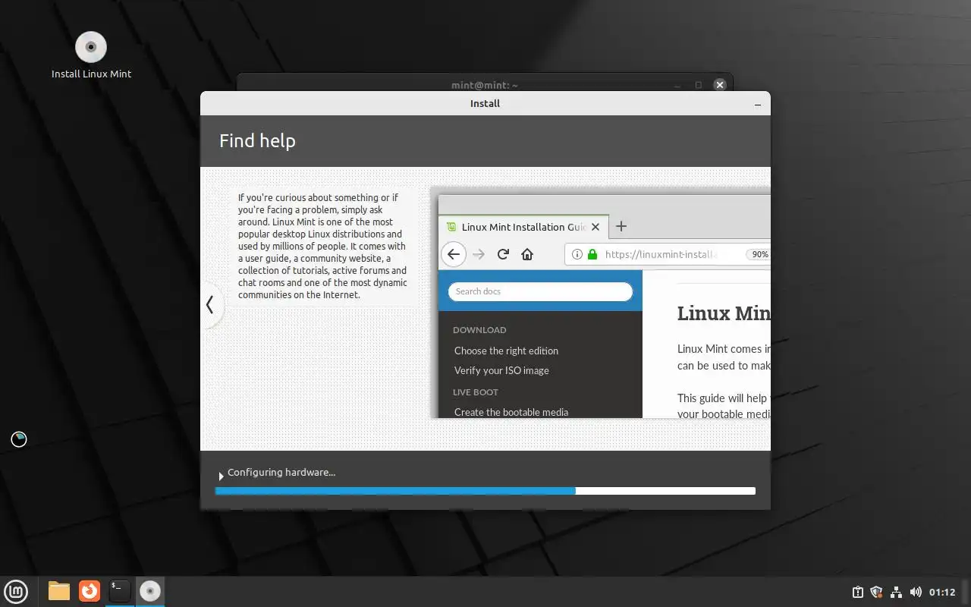Screen dimensions: 971x607
Task: Open the volume control tray icon
Action: pyautogui.click(x=916, y=592)
